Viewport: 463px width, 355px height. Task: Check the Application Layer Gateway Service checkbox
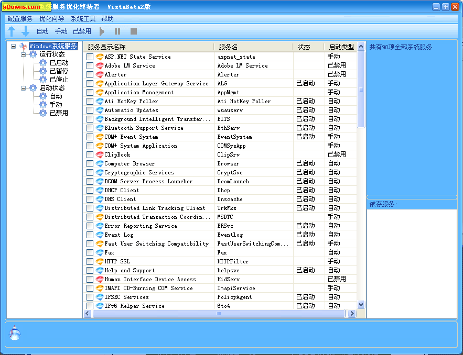90,83
